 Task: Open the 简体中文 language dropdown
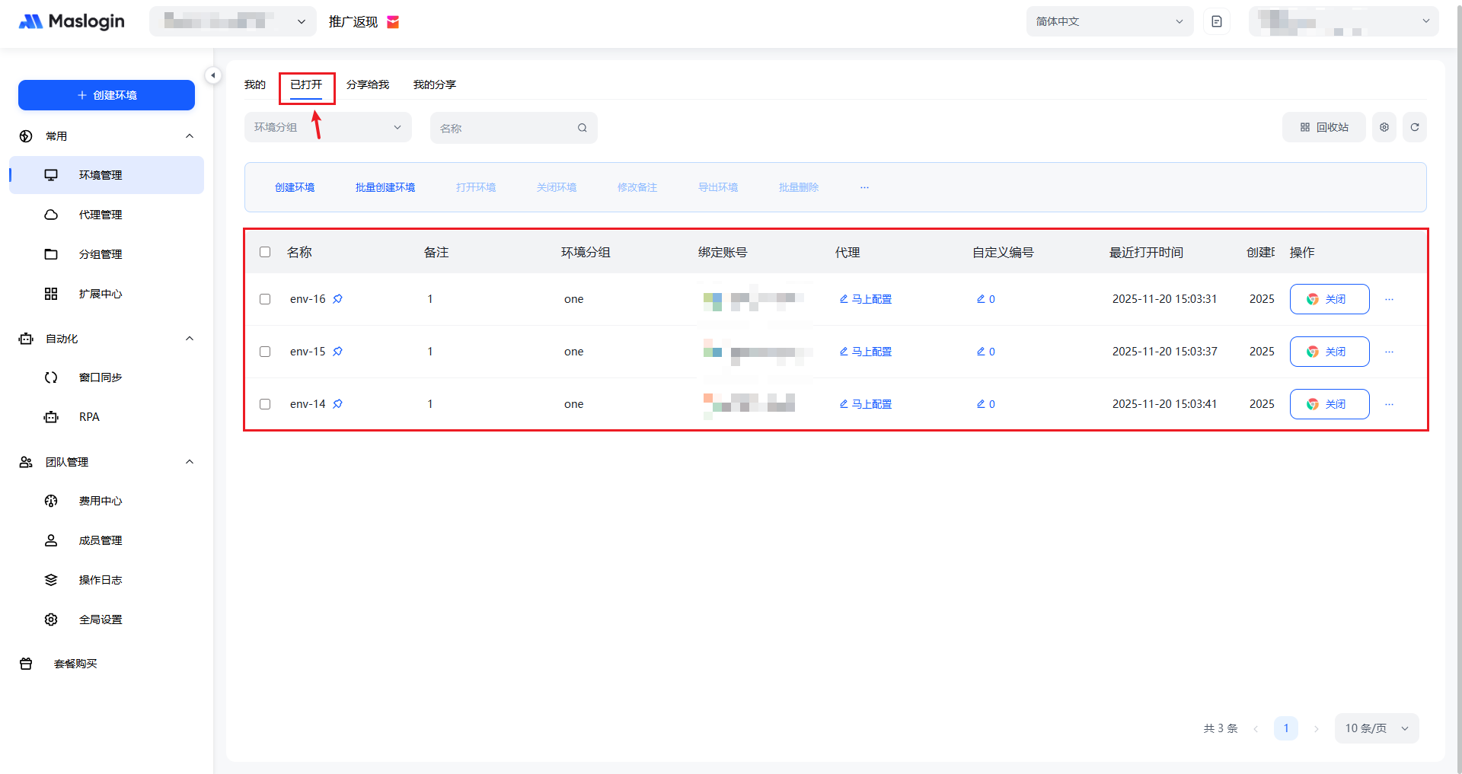[x=1109, y=22]
